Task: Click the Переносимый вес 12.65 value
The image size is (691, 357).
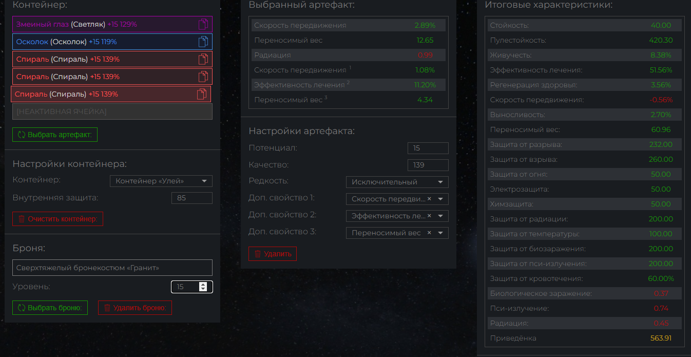Action: (425, 40)
